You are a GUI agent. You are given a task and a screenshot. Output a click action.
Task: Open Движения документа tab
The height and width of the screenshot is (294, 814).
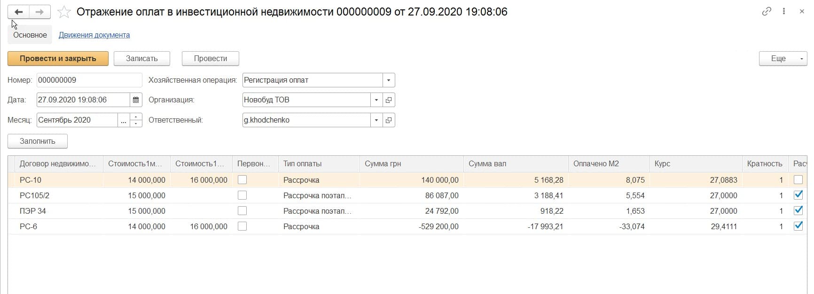coord(94,35)
